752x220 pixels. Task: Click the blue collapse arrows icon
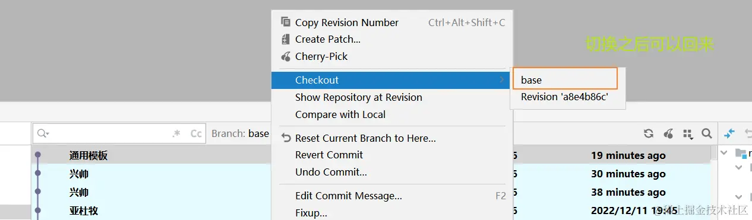[x=729, y=133]
